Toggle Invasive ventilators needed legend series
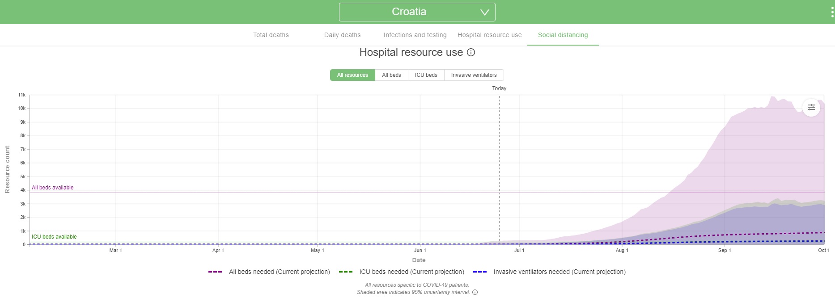 coord(549,272)
